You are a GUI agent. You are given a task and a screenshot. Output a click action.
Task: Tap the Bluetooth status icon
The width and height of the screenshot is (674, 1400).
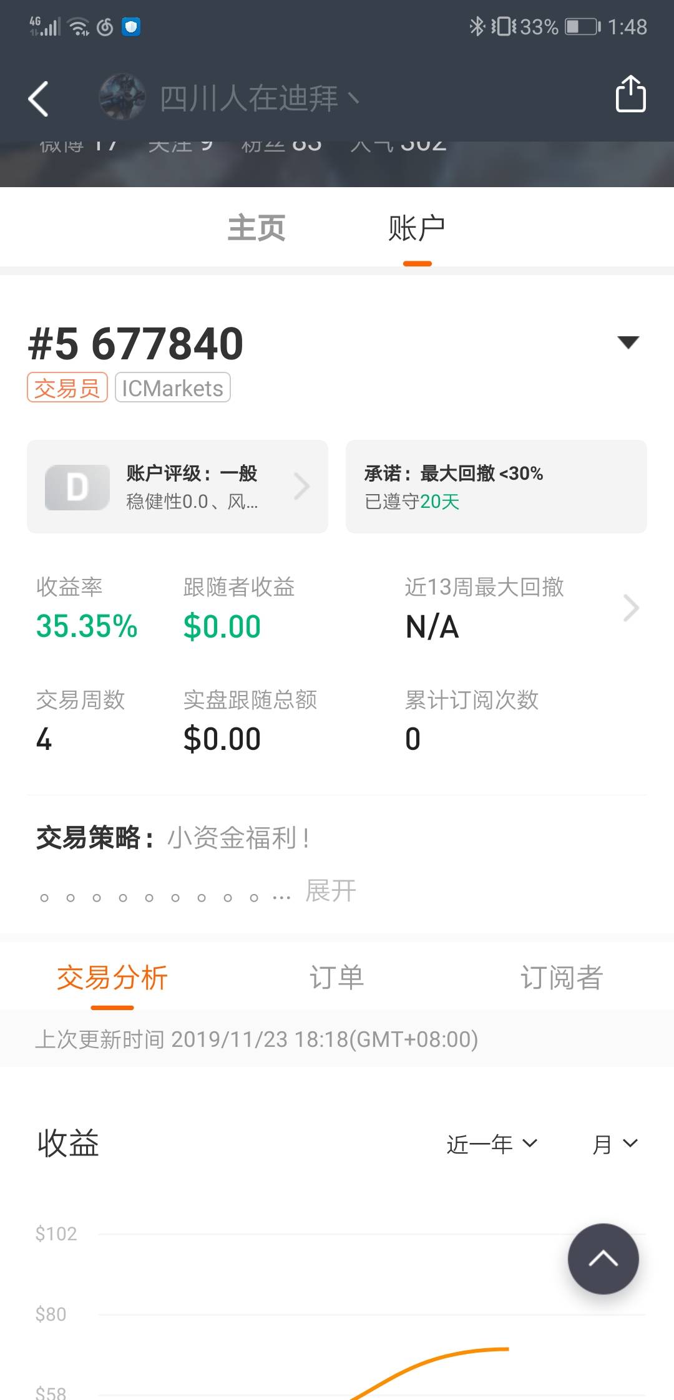pos(477,27)
